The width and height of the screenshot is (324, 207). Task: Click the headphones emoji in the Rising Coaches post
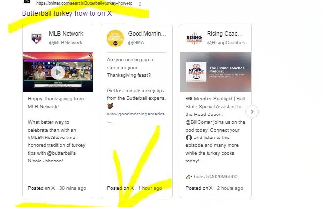point(189,138)
